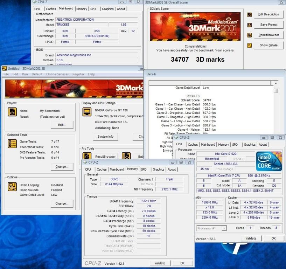Select About tab in Mainboard CPU-Z window
The width and height of the screenshot is (286, 269).
point(121,9)
